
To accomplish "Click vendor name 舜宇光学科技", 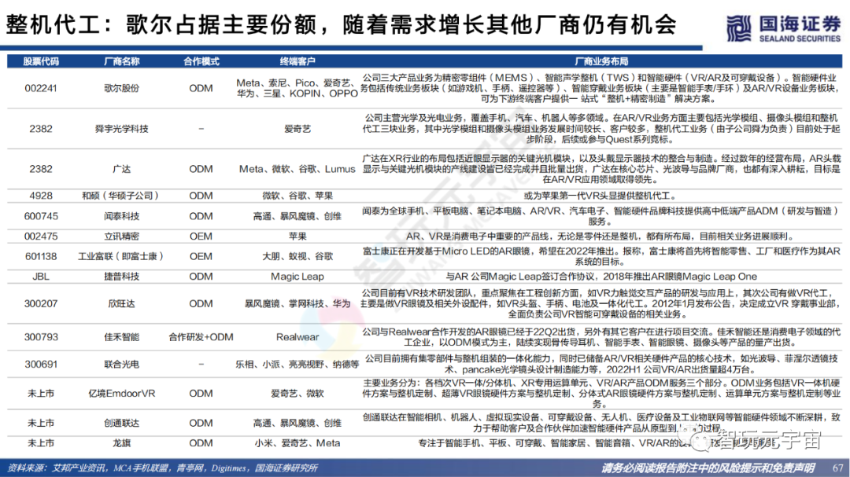I will pos(121,129).
